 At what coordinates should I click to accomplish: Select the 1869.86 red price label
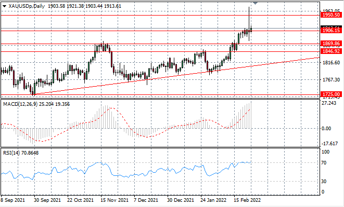[x=332, y=44]
